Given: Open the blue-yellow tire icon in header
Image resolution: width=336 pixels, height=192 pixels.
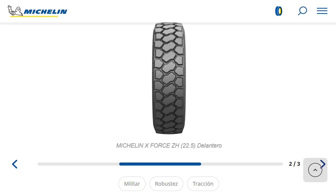Looking at the screenshot, I should [x=279, y=11].
